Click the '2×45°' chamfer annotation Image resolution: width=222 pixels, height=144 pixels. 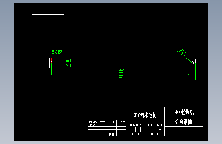[57, 52]
